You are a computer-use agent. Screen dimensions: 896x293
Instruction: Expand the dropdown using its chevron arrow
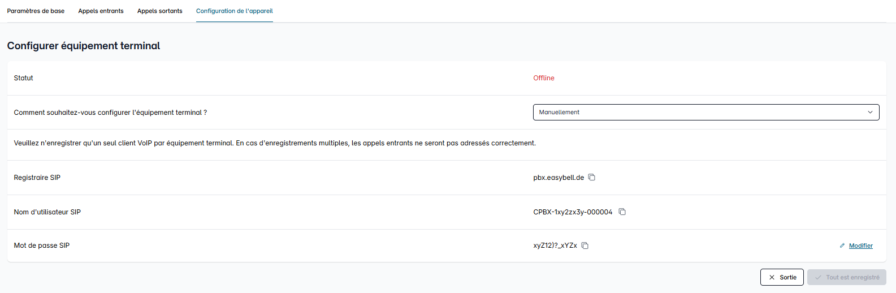(x=870, y=112)
